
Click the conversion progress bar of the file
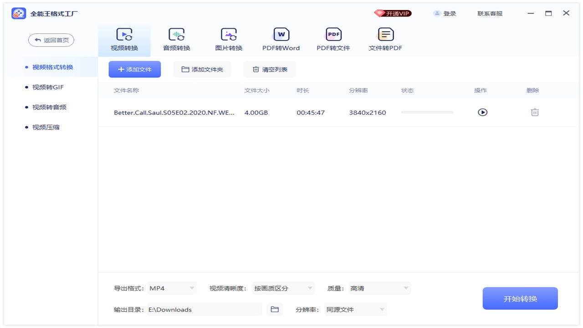coord(427,112)
